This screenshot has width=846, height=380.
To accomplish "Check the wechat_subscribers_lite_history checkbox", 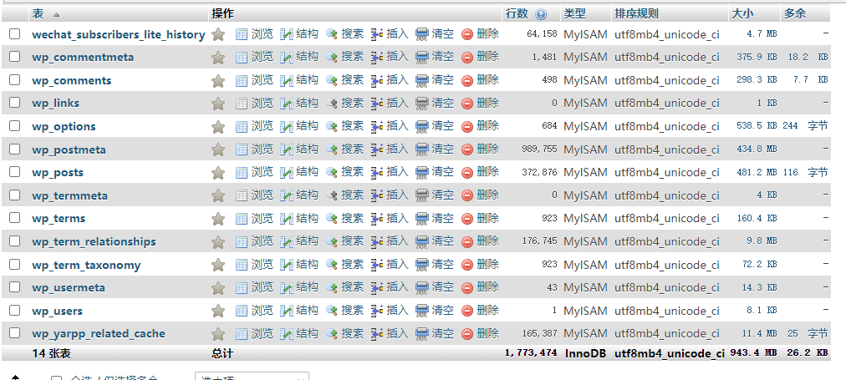I will pyautogui.click(x=14, y=34).
